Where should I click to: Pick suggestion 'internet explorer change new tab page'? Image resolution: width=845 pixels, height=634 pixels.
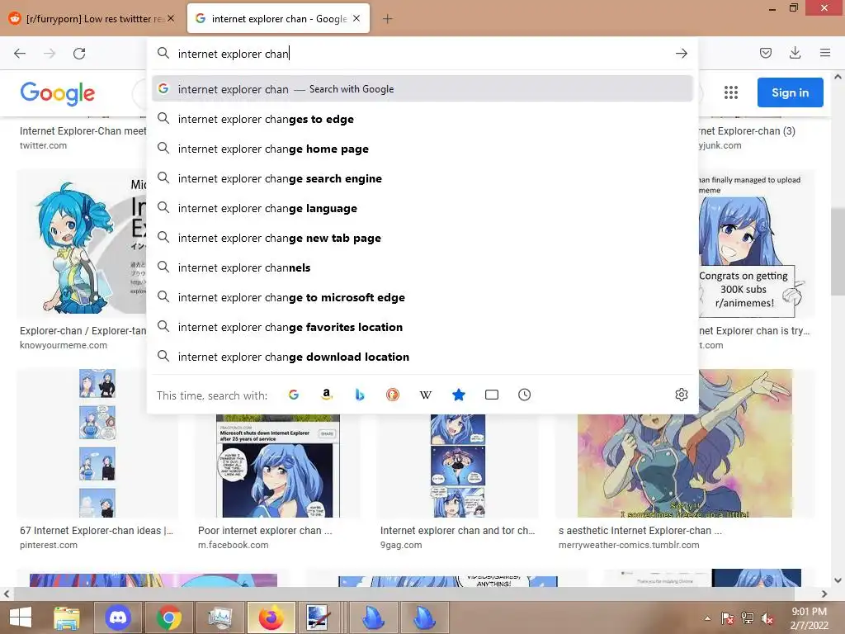422,238
